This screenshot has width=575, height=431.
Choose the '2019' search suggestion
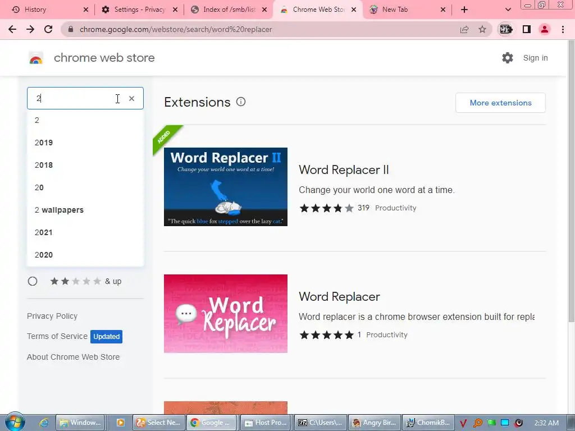click(x=85, y=143)
